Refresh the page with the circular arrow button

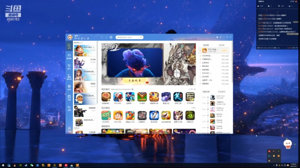coord(111,37)
